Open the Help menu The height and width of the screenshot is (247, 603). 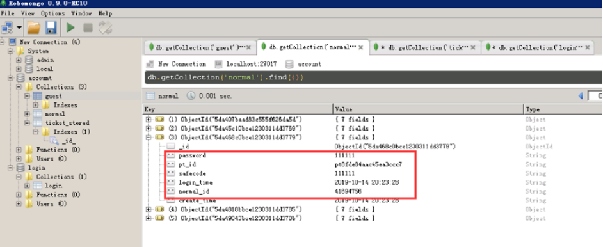click(x=105, y=13)
